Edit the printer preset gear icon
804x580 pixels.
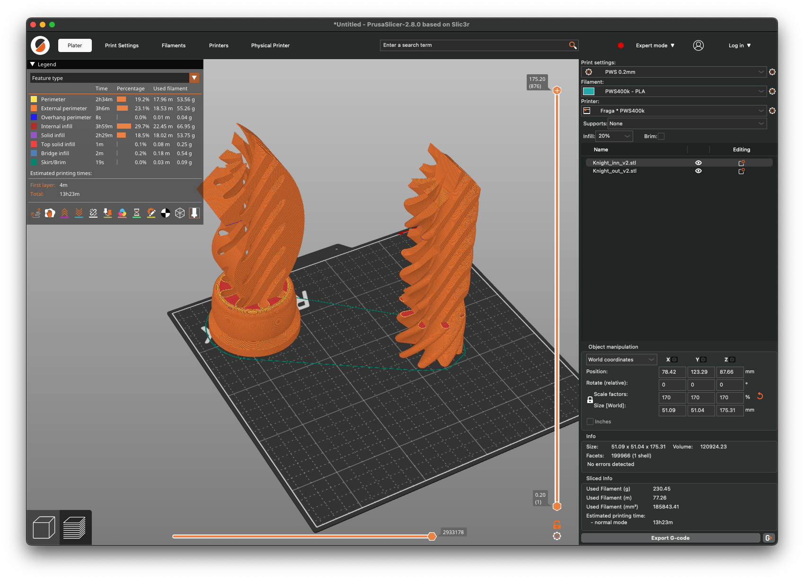coord(772,111)
